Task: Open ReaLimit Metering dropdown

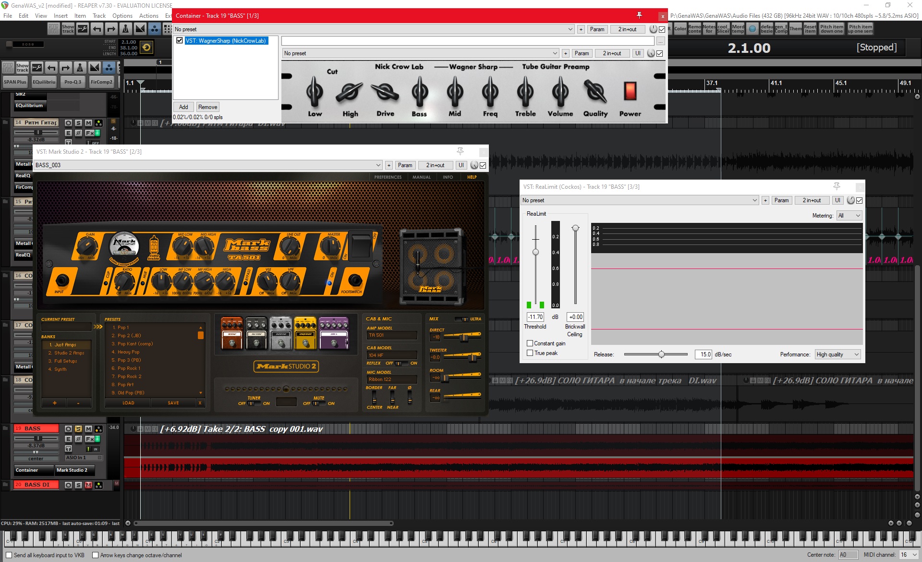Action: [849, 216]
